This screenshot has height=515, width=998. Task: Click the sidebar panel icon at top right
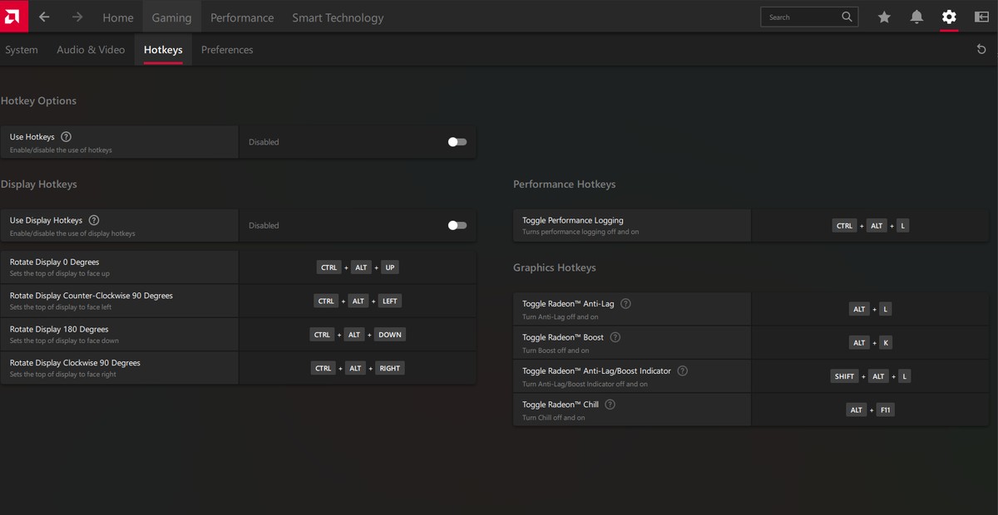981,17
